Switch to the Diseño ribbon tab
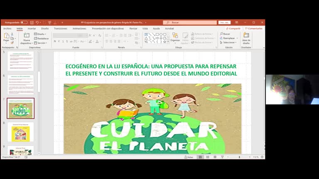 (45, 29)
